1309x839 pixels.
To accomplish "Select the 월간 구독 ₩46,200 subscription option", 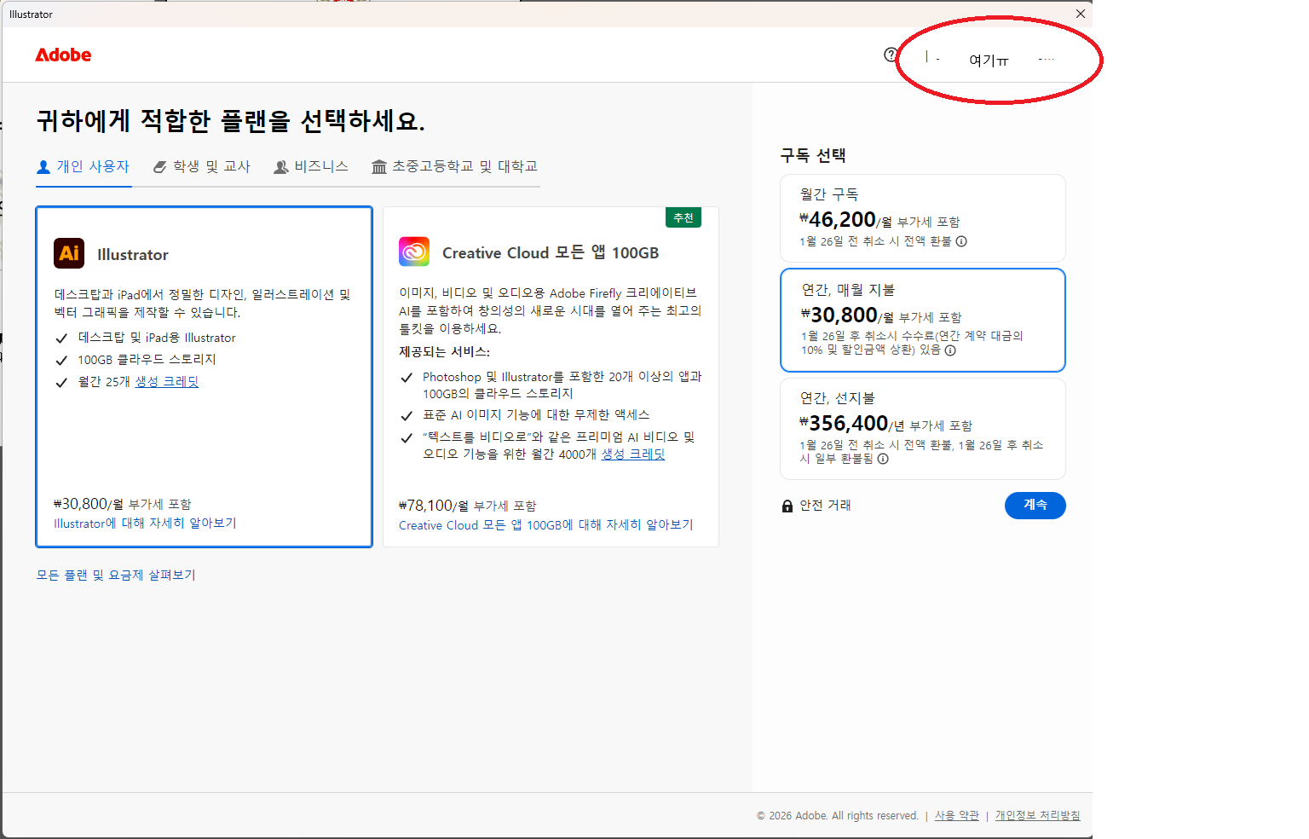I will 922,217.
